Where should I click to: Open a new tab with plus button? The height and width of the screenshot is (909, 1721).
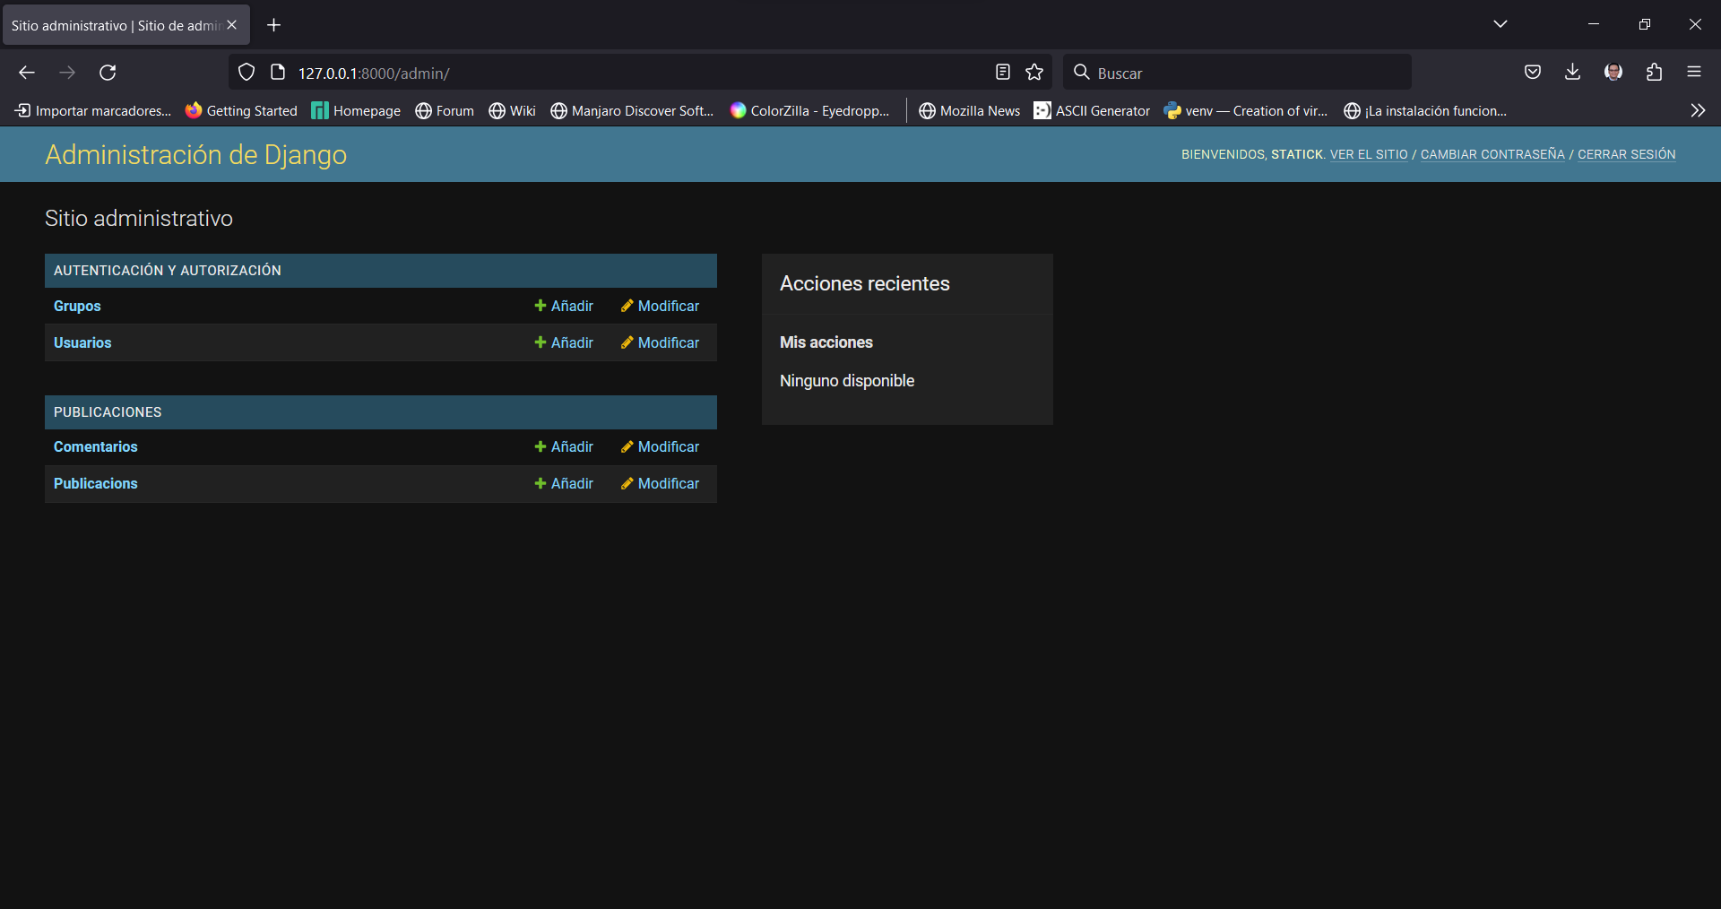[x=274, y=25]
